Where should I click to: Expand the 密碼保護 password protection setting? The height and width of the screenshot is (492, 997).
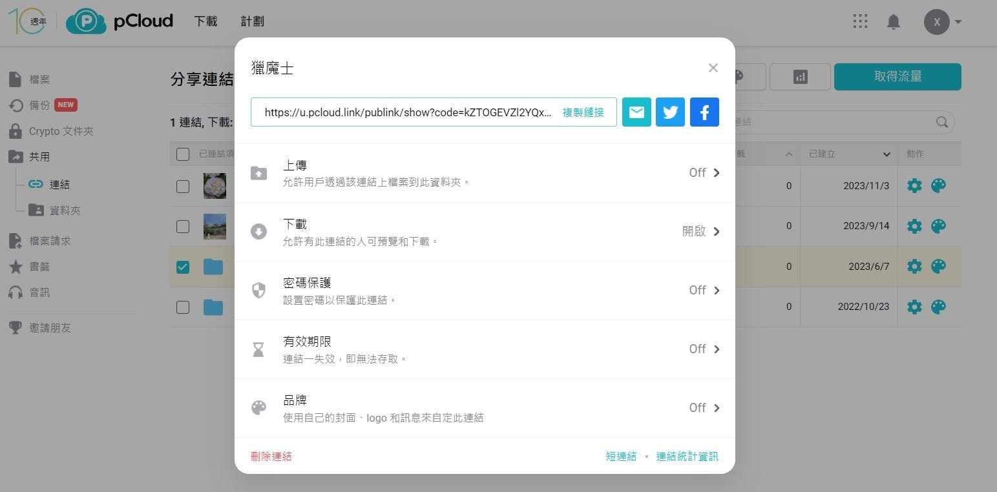(485, 291)
